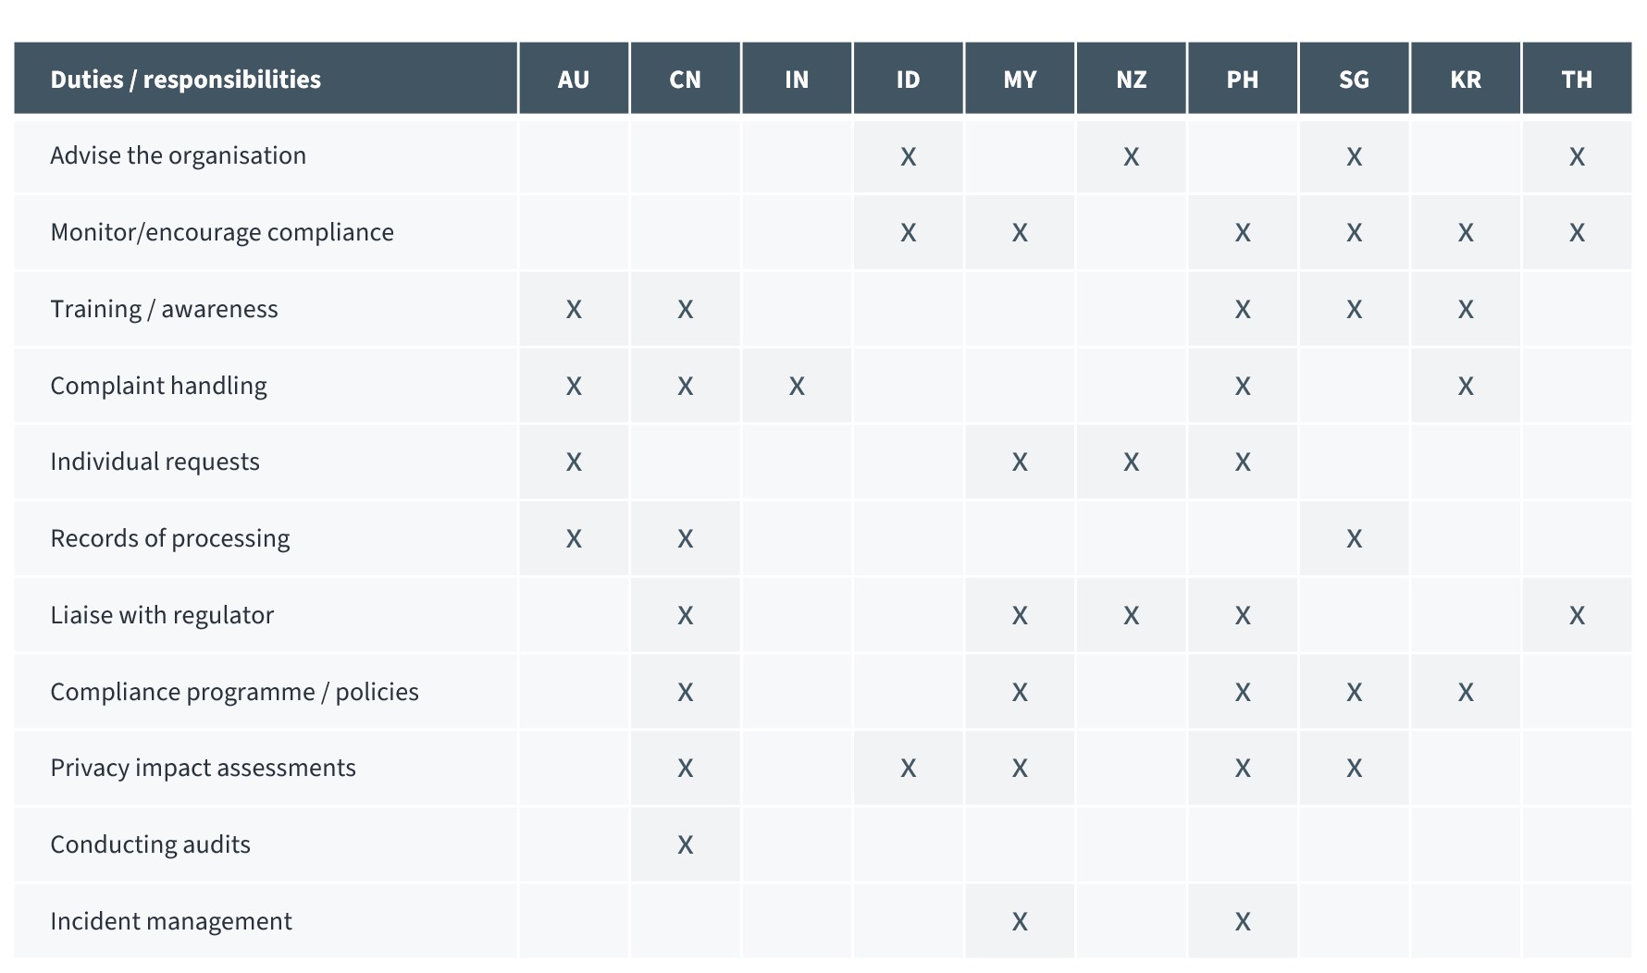Select the X for Complaint handling under IN

pos(797,386)
